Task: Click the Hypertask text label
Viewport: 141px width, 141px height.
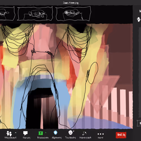Action: 85,138
